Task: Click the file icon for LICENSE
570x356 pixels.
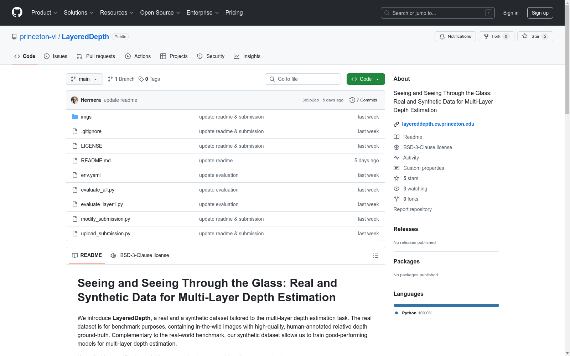Action: (x=75, y=146)
